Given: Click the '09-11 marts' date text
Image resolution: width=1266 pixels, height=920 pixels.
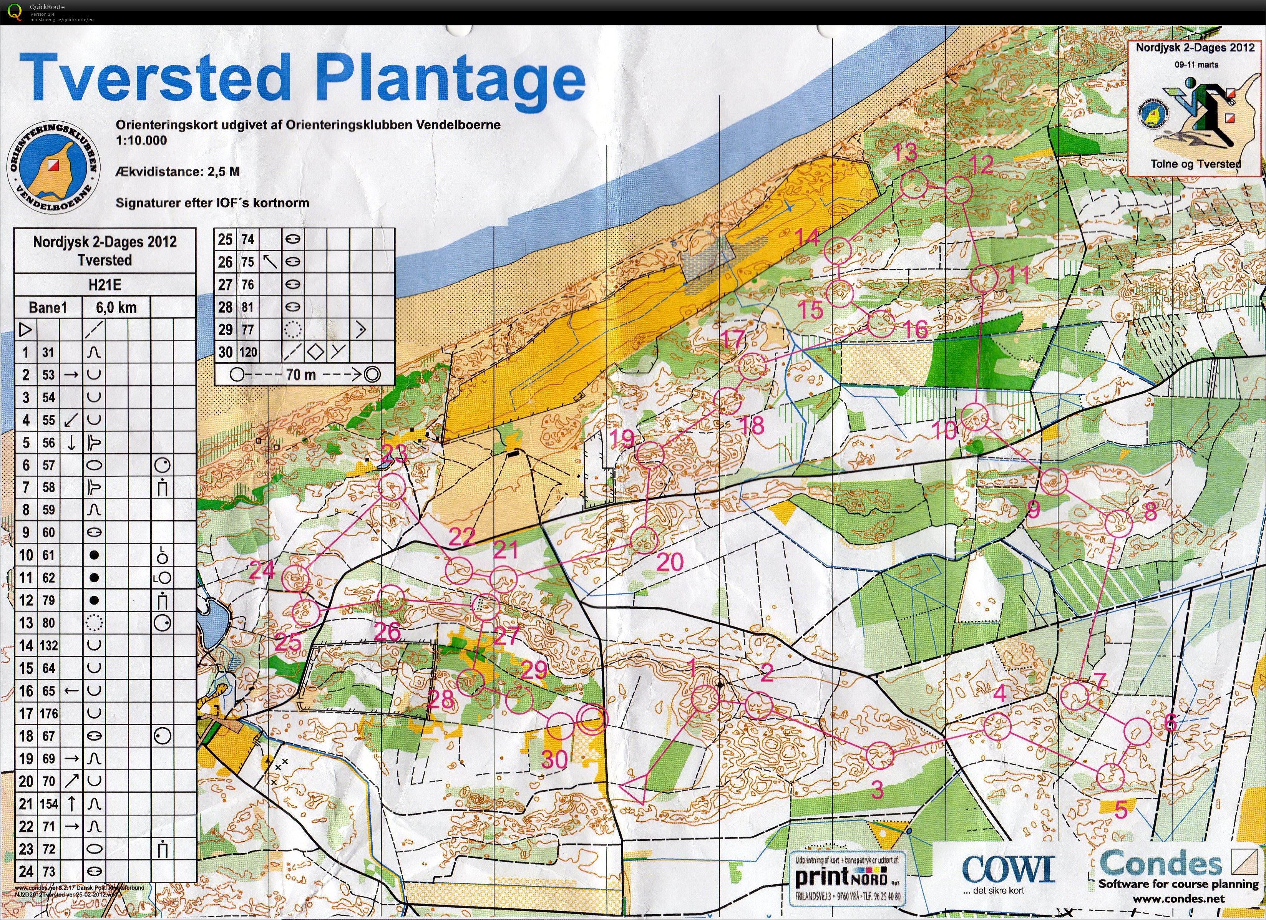Looking at the screenshot, I should click(1196, 64).
